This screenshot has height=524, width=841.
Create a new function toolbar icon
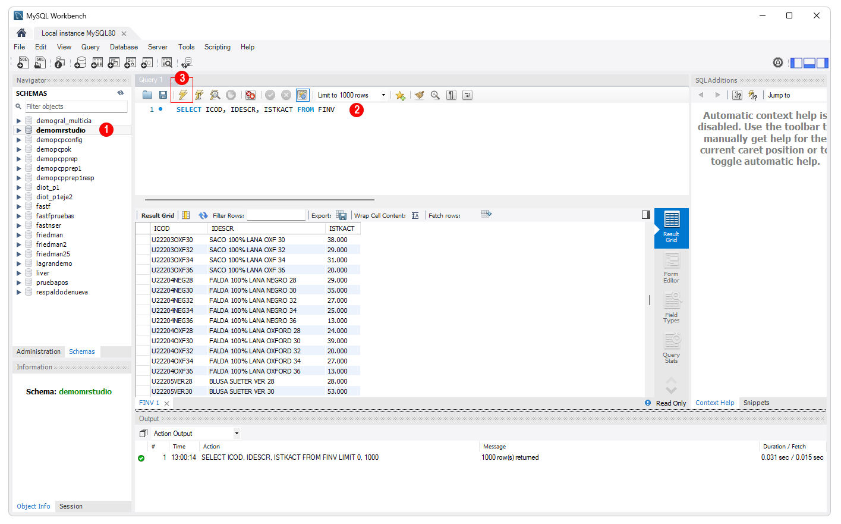coord(147,62)
